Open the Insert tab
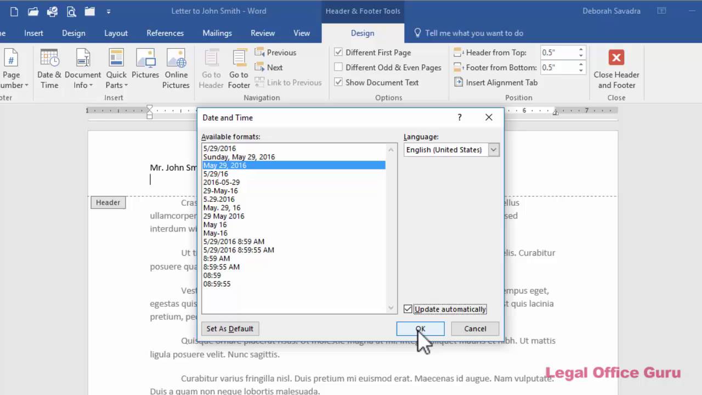 click(x=33, y=33)
